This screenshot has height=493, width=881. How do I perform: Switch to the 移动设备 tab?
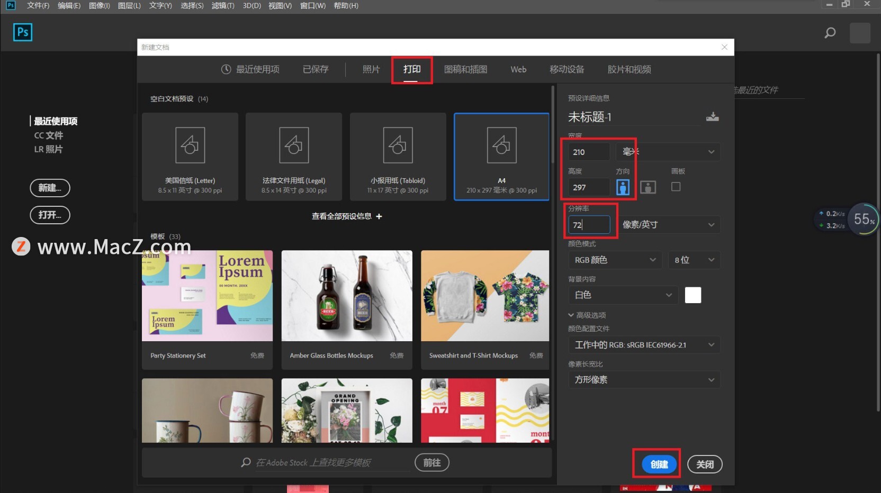pyautogui.click(x=567, y=69)
